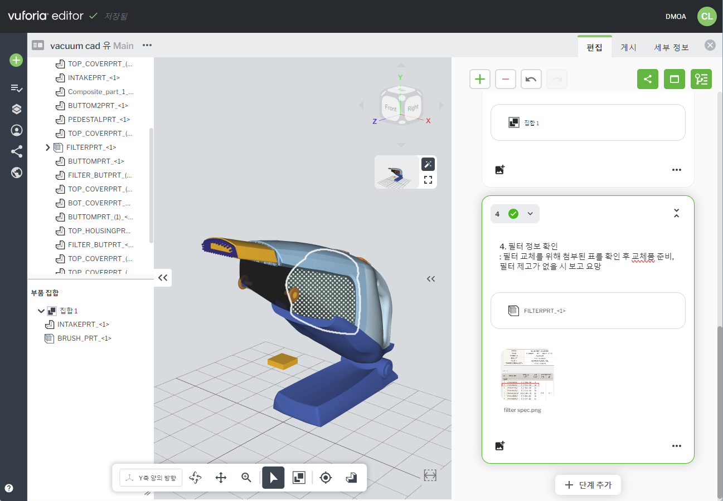This screenshot has height=501, width=723.
Task: Switch to the 게시 tab
Action: click(628, 47)
